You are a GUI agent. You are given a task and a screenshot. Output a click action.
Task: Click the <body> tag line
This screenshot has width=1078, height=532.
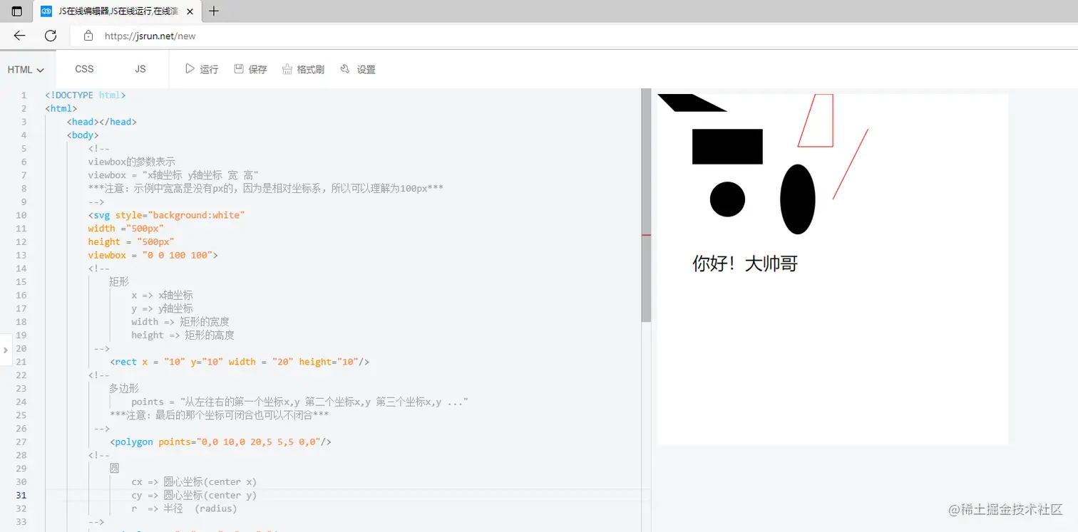83,135
